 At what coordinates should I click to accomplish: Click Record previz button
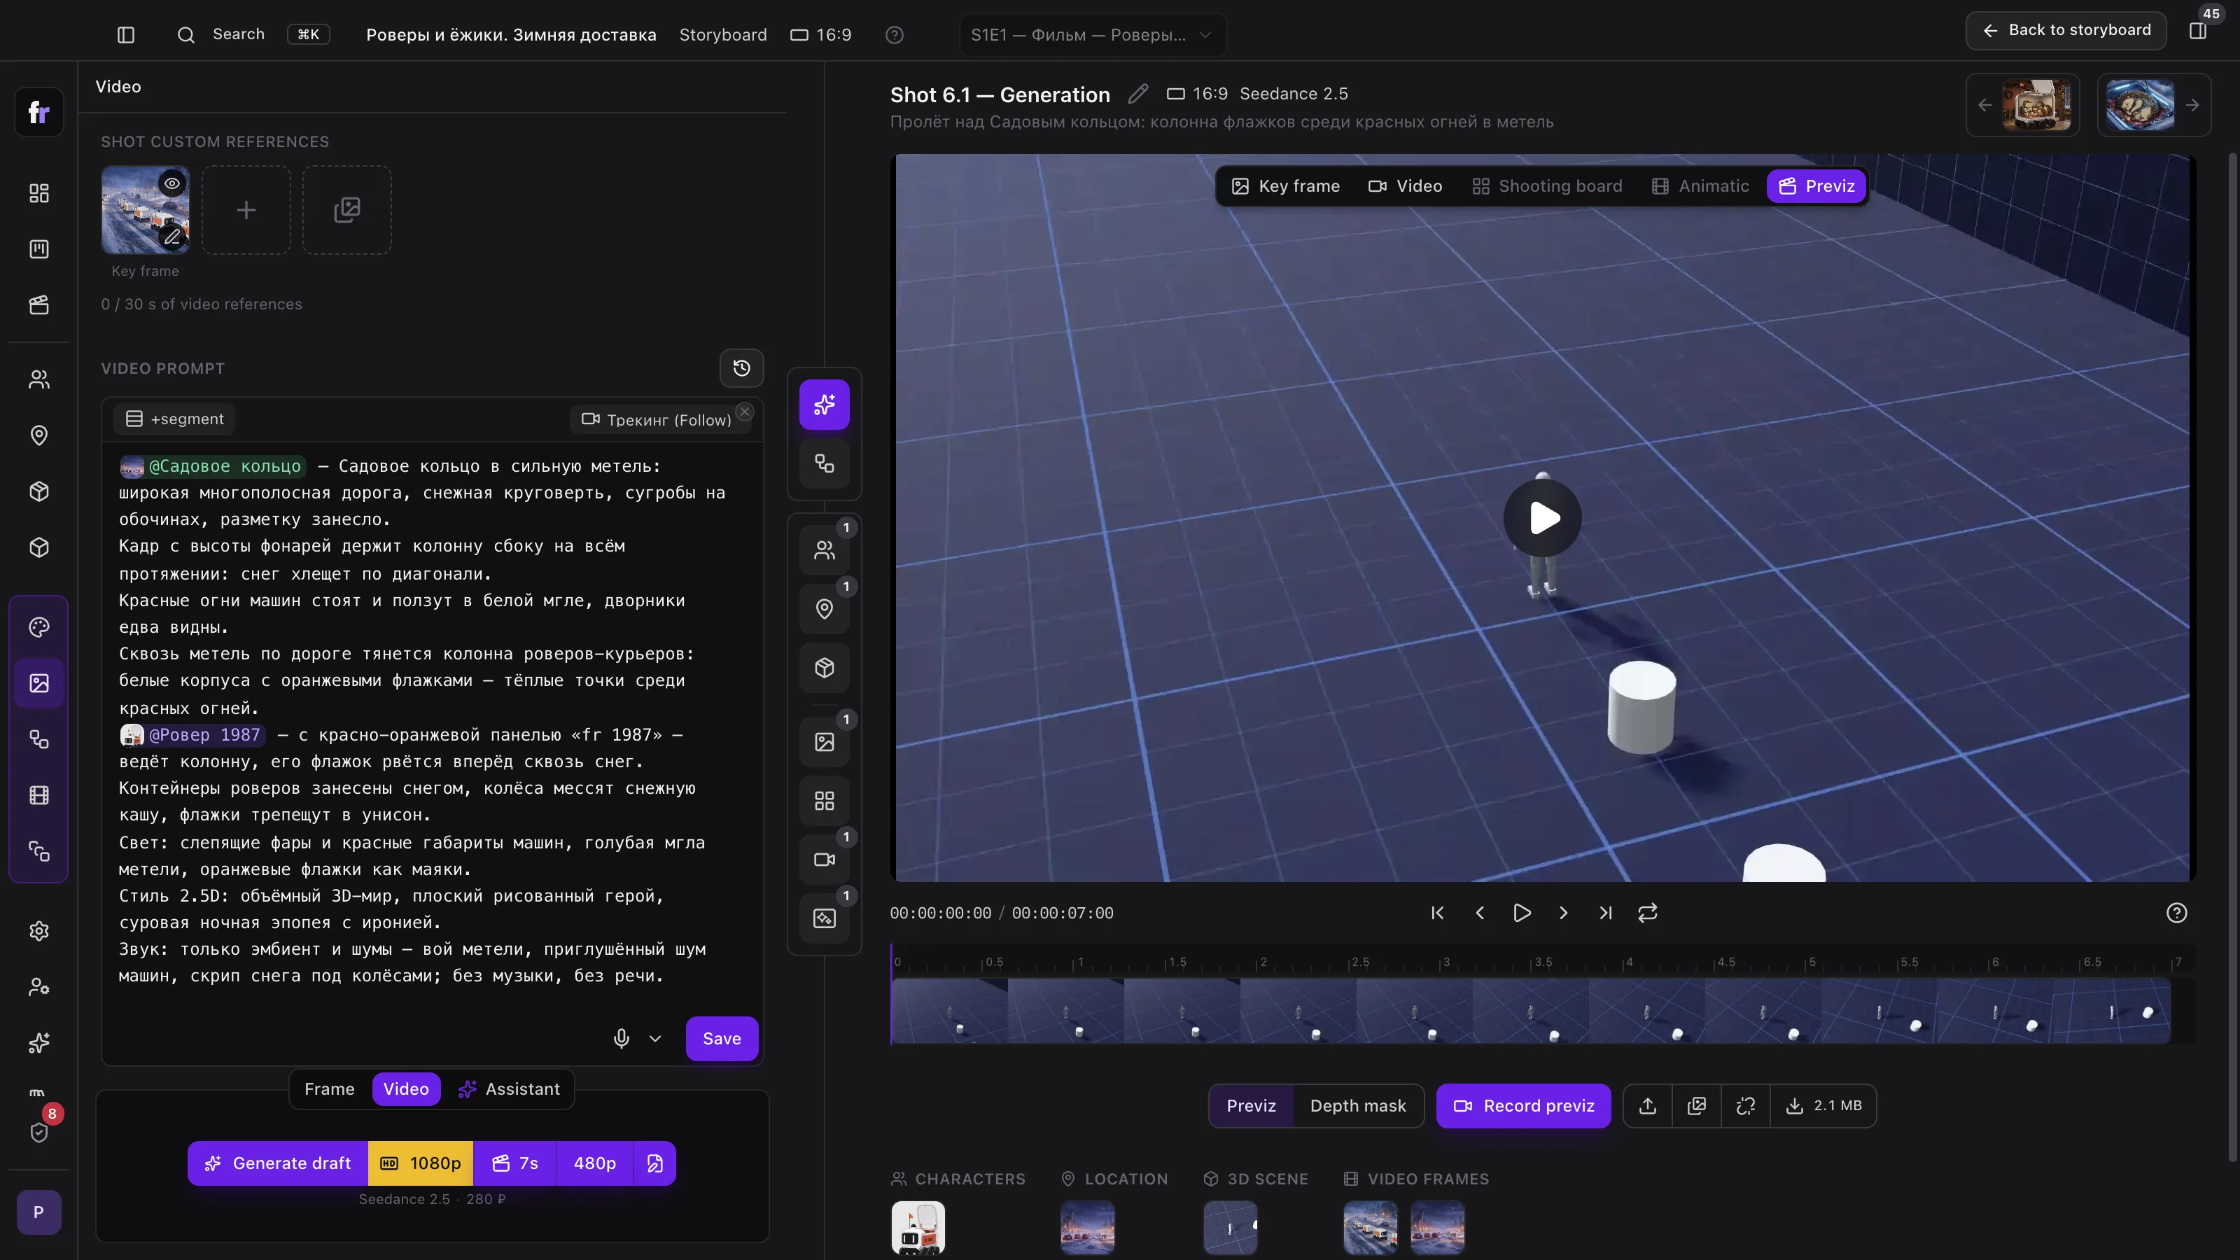click(x=1523, y=1106)
